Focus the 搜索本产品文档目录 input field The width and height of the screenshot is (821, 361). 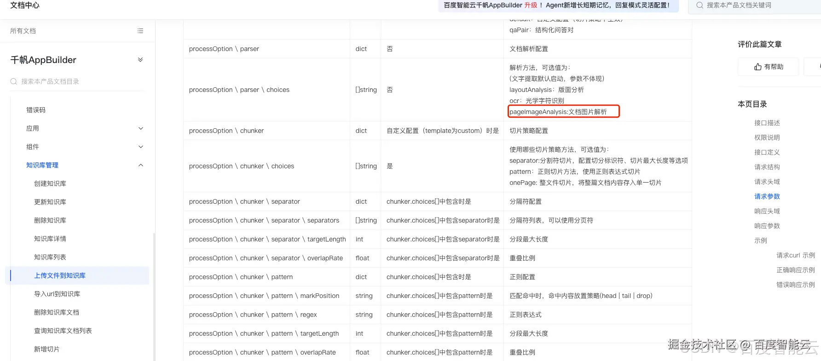[x=77, y=81]
